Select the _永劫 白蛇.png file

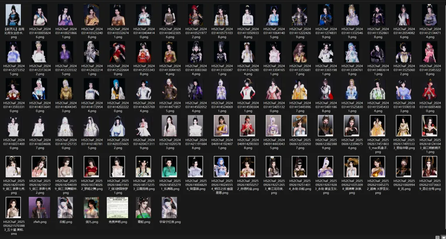click(x=300, y=166)
